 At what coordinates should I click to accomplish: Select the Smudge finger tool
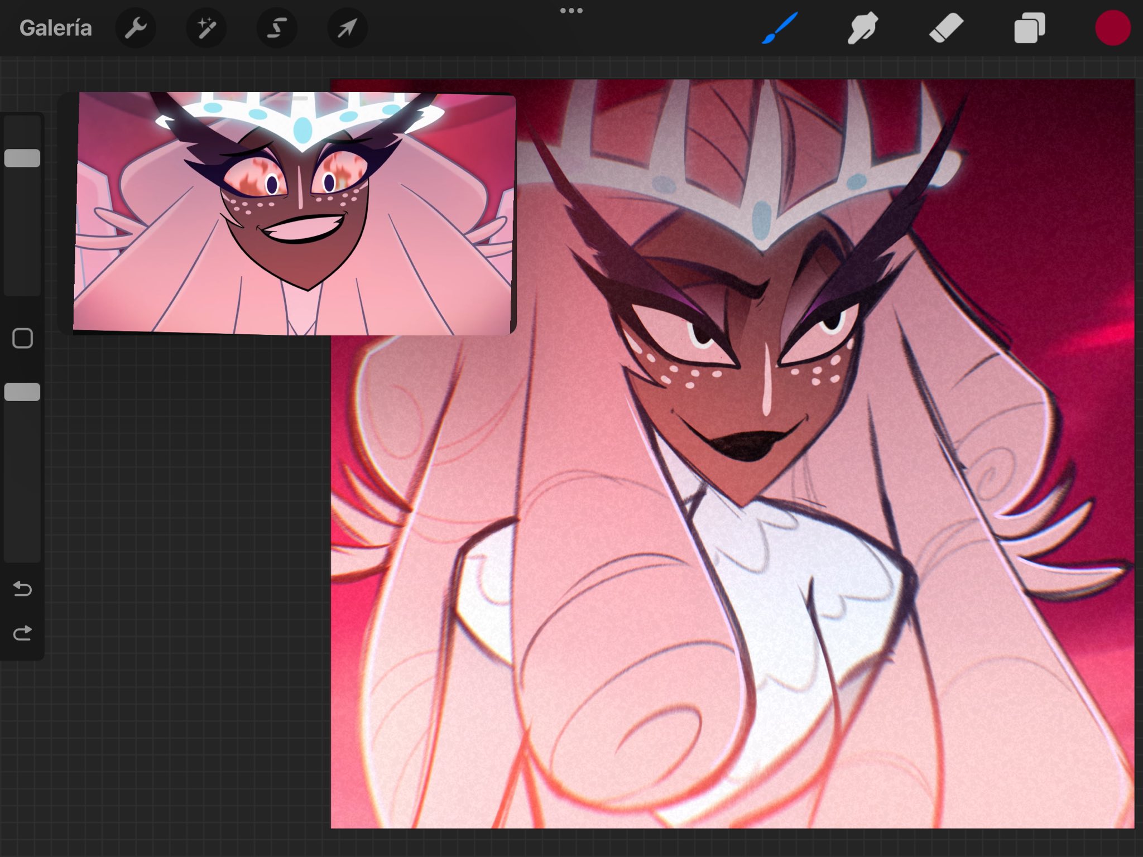tap(862, 28)
